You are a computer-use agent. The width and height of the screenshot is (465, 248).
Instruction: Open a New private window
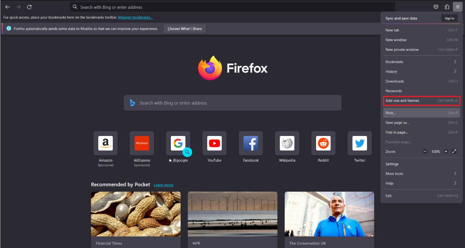click(x=421, y=50)
